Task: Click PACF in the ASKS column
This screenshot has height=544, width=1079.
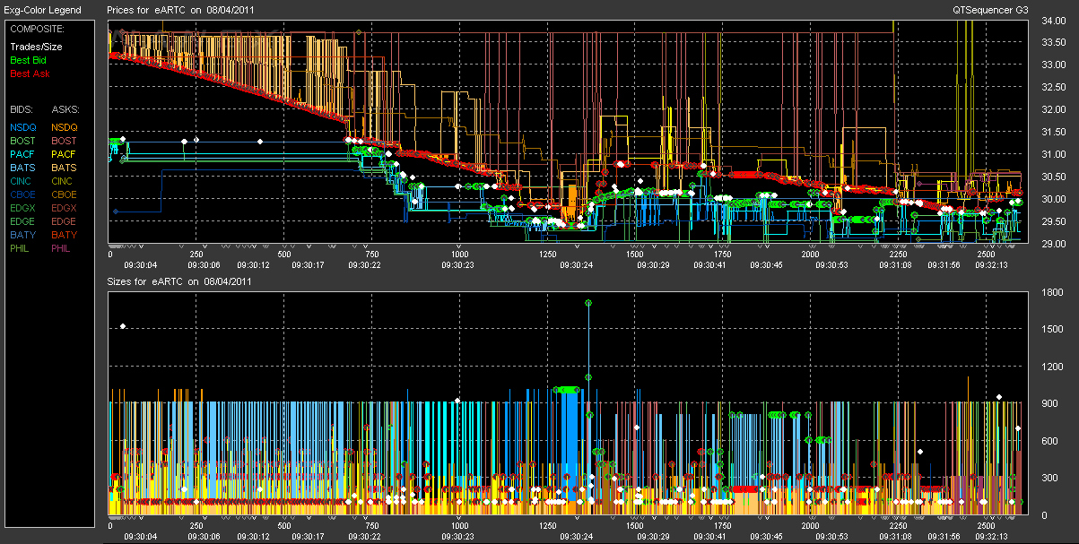Action: [x=65, y=154]
